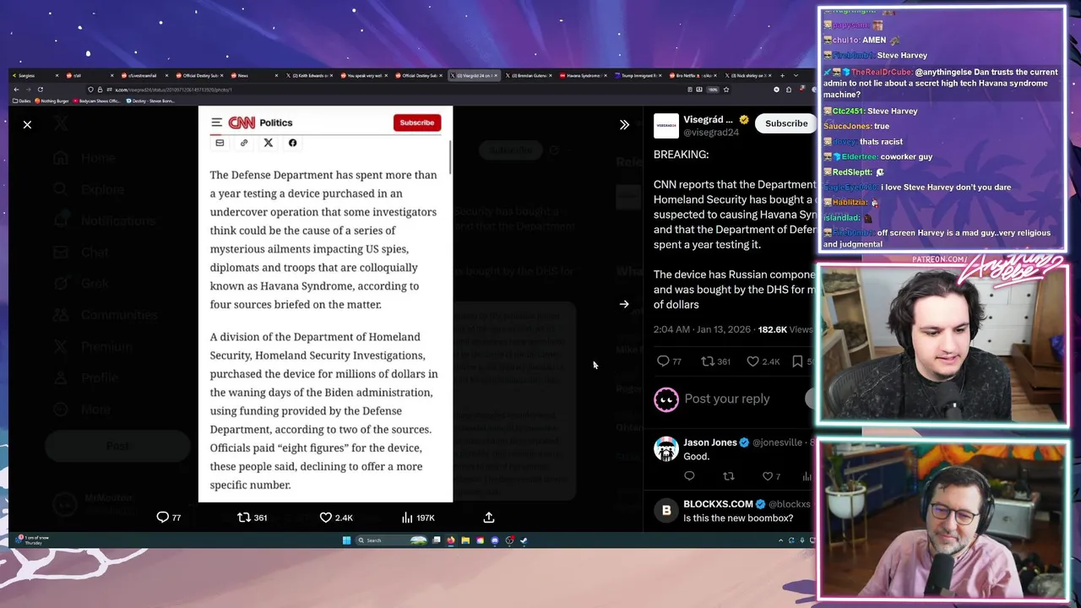Switch to the Trump Immigrant browser tab
1081x608 pixels.
[638, 75]
